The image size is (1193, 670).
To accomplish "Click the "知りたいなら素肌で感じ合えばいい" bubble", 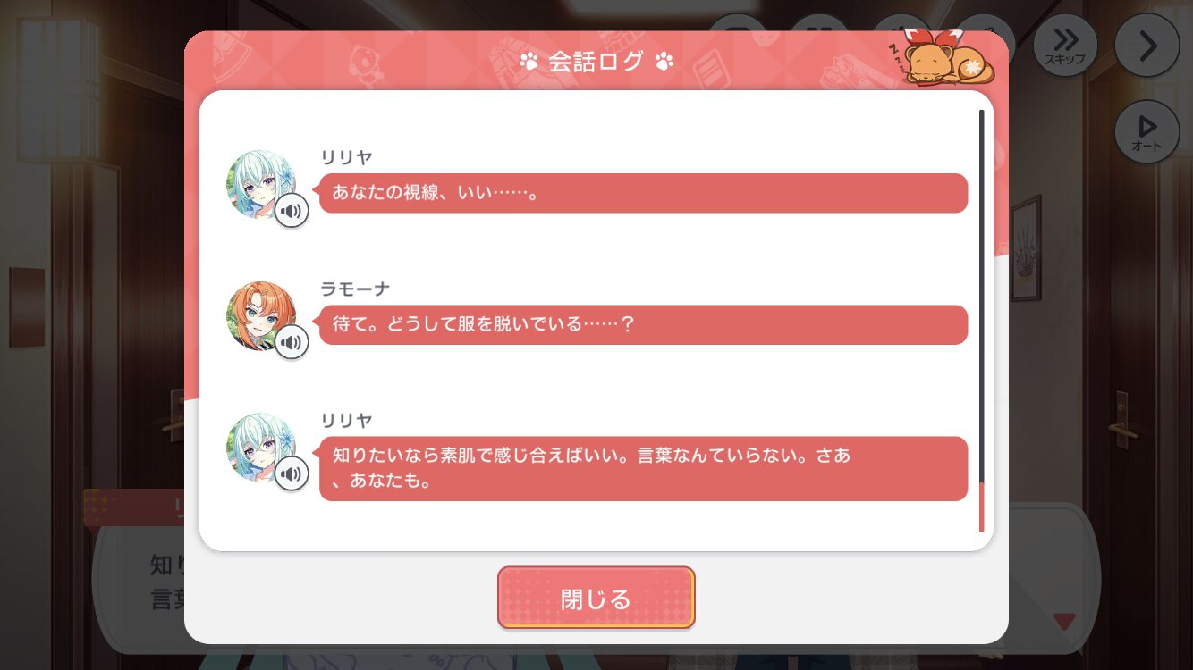I will [x=643, y=468].
